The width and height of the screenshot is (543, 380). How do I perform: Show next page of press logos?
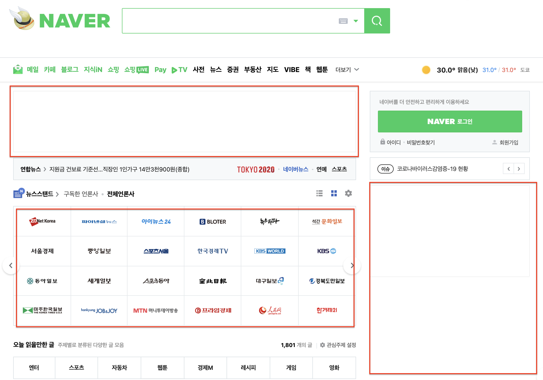pos(352,266)
